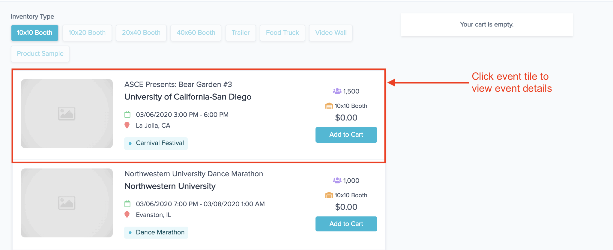Open the ASCE Presents: Bear Garden #3 title

178,85
